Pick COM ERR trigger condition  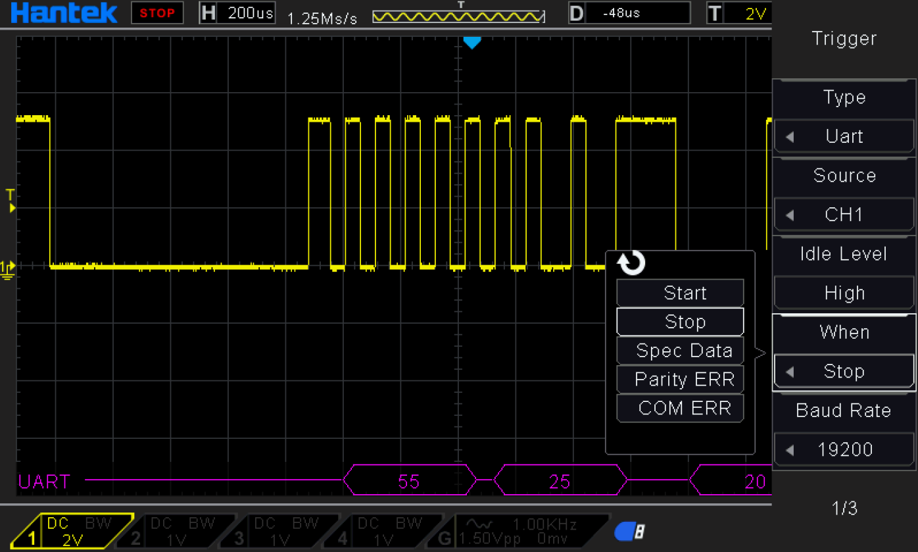680,409
